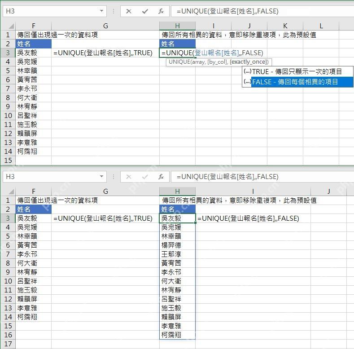Click top H3 editing cell with FALSE formula
Image resolution: width=354 pixels, height=349 pixels.
tap(178, 53)
